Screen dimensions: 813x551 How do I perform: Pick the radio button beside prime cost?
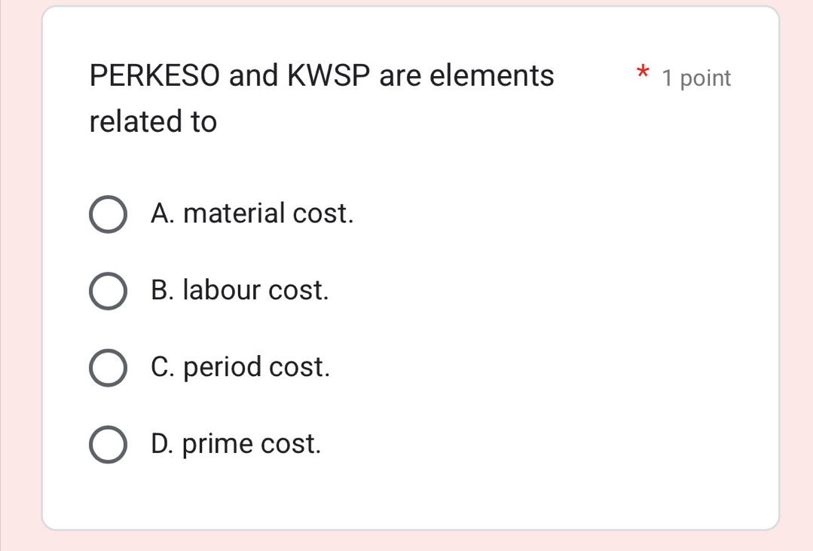[x=108, y=445]
